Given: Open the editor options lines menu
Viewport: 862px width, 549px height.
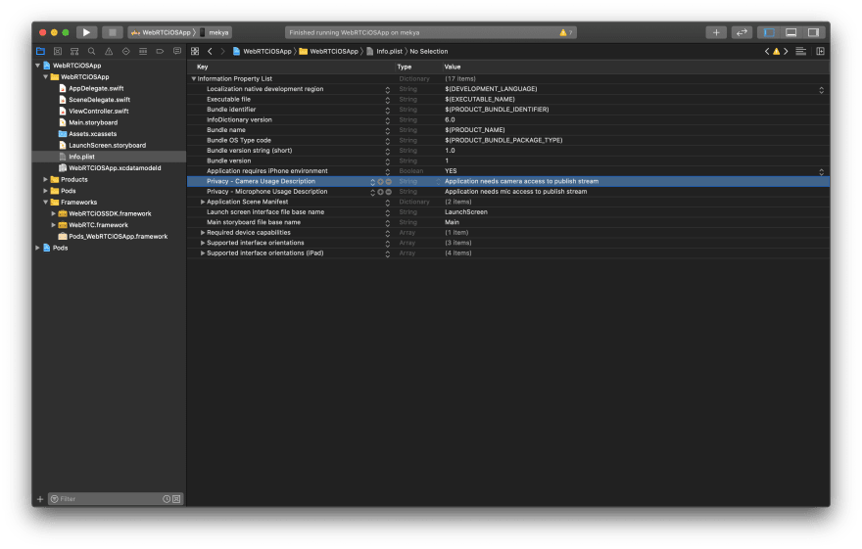Looking at the screenshot, I should point(801,51).
